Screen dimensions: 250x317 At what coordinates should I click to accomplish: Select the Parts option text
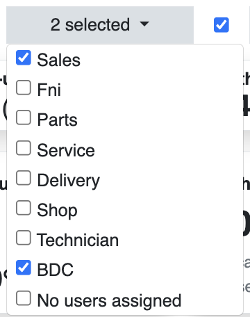pyautogui.click(x=58, y=120)
